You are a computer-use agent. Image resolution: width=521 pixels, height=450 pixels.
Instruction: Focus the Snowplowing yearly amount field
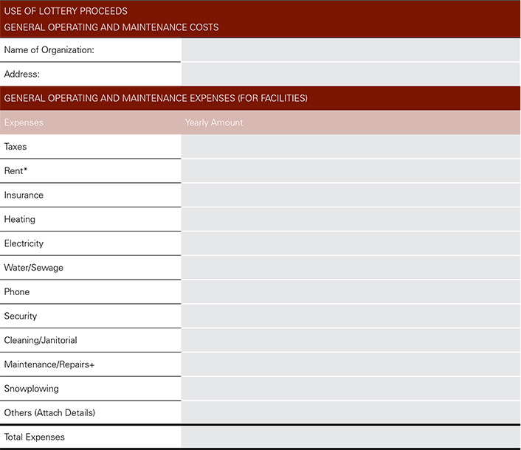coord(351,389)
